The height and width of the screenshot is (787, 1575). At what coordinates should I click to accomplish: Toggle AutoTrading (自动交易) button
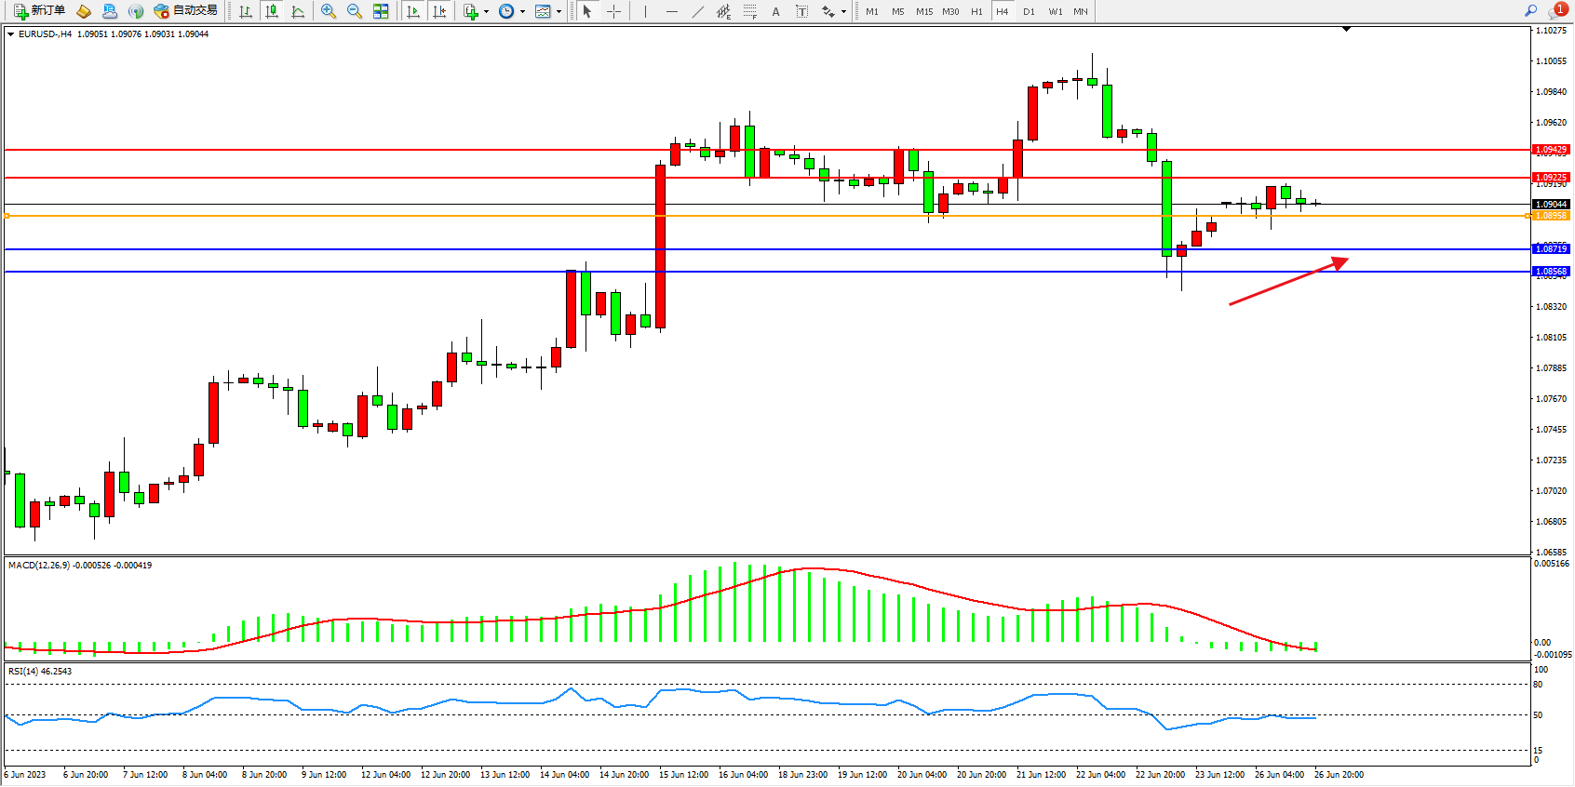click(185, 11)
